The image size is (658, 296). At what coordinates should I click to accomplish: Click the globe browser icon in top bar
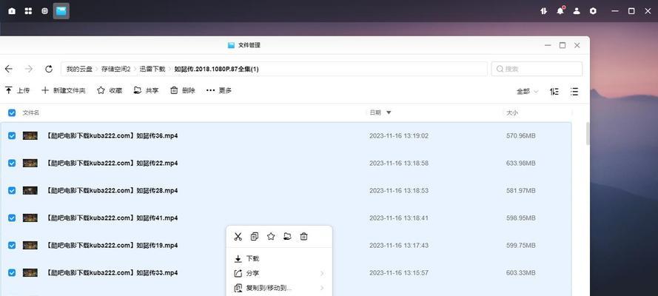tap(45, 11)
